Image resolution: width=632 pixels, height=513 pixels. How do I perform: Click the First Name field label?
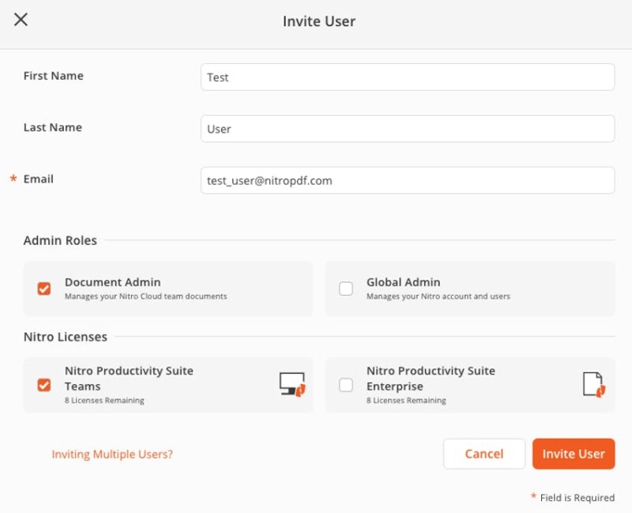53,76
